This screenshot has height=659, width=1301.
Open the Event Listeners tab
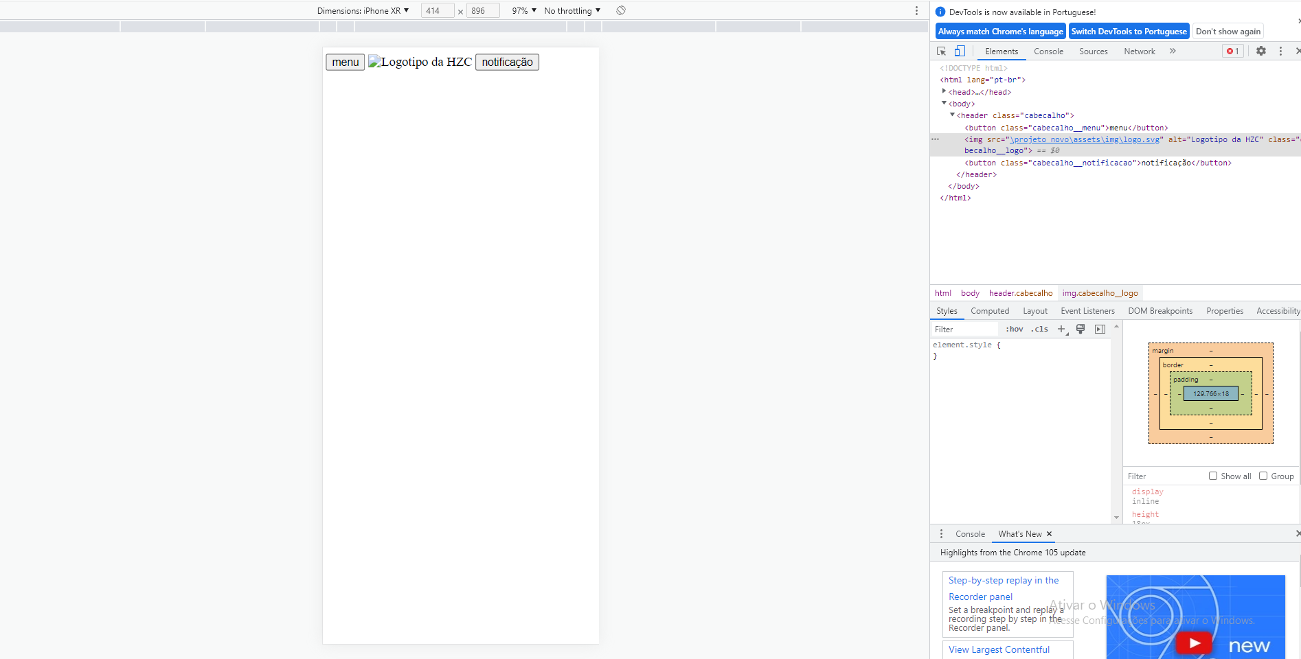pos(1087,311)
